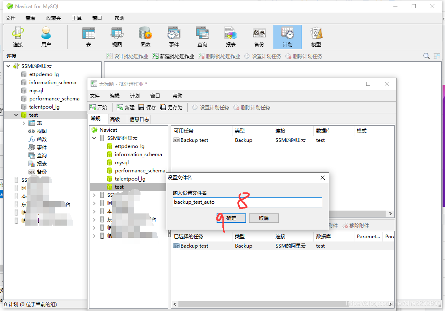Open 计划 menu in batch job window
This screenshot has width=445, height=311.
coord(135,96)
